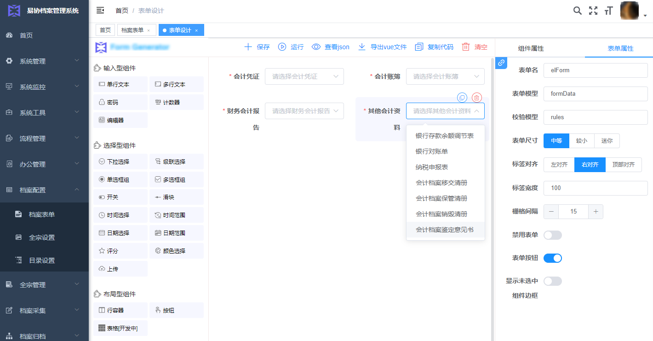Add 计数器 counter component
Image resolution: width=653 pixels, height=341 pixels.
click(177, 102)
